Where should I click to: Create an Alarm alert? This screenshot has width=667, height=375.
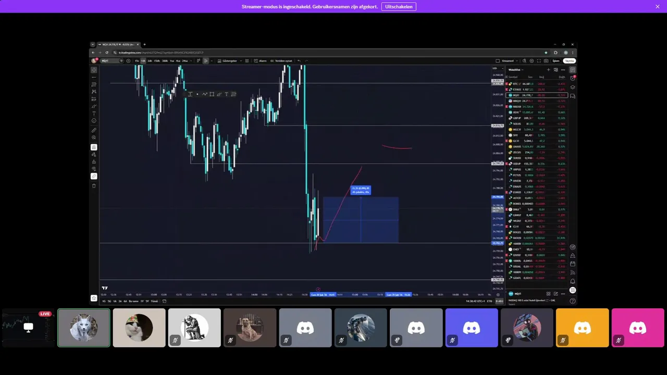[x=261, y=60]
